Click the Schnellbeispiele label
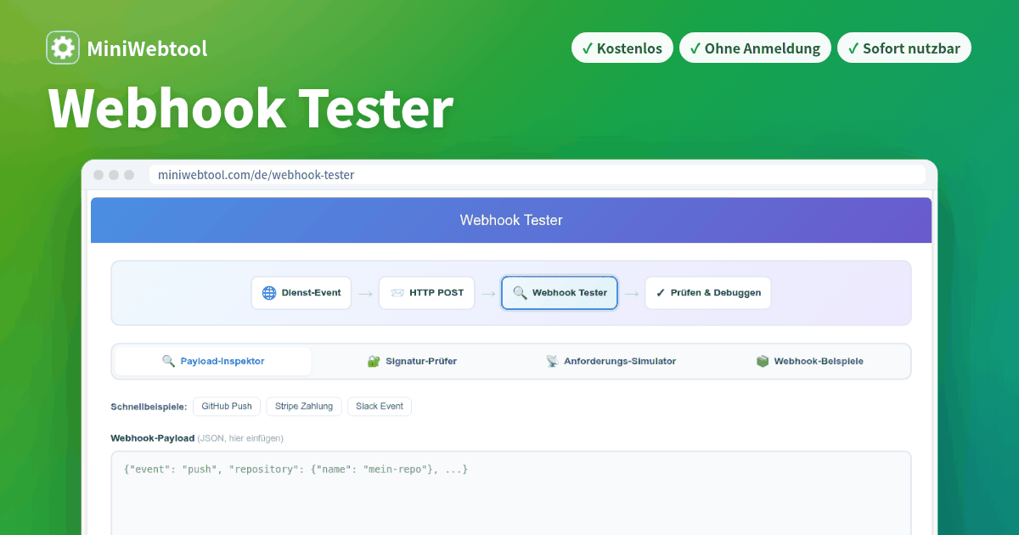The image size is (1019, 535). pos(149,407)
